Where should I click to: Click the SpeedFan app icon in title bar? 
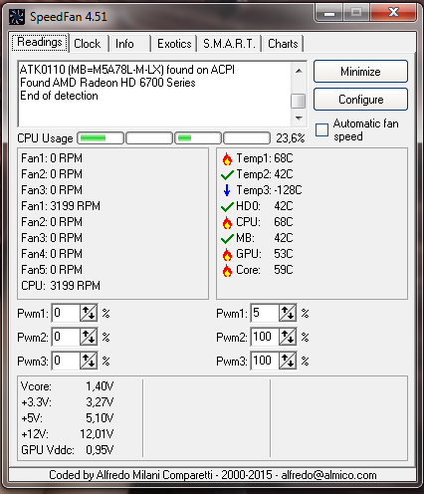(x=16, y=17)
